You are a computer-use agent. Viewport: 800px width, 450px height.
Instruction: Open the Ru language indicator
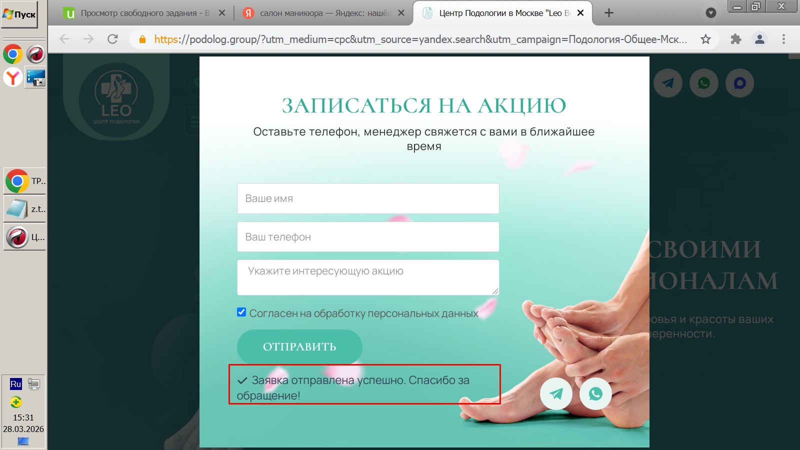(16, 384)
